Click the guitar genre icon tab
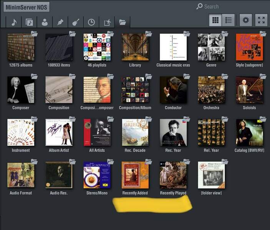 (76, 22)
